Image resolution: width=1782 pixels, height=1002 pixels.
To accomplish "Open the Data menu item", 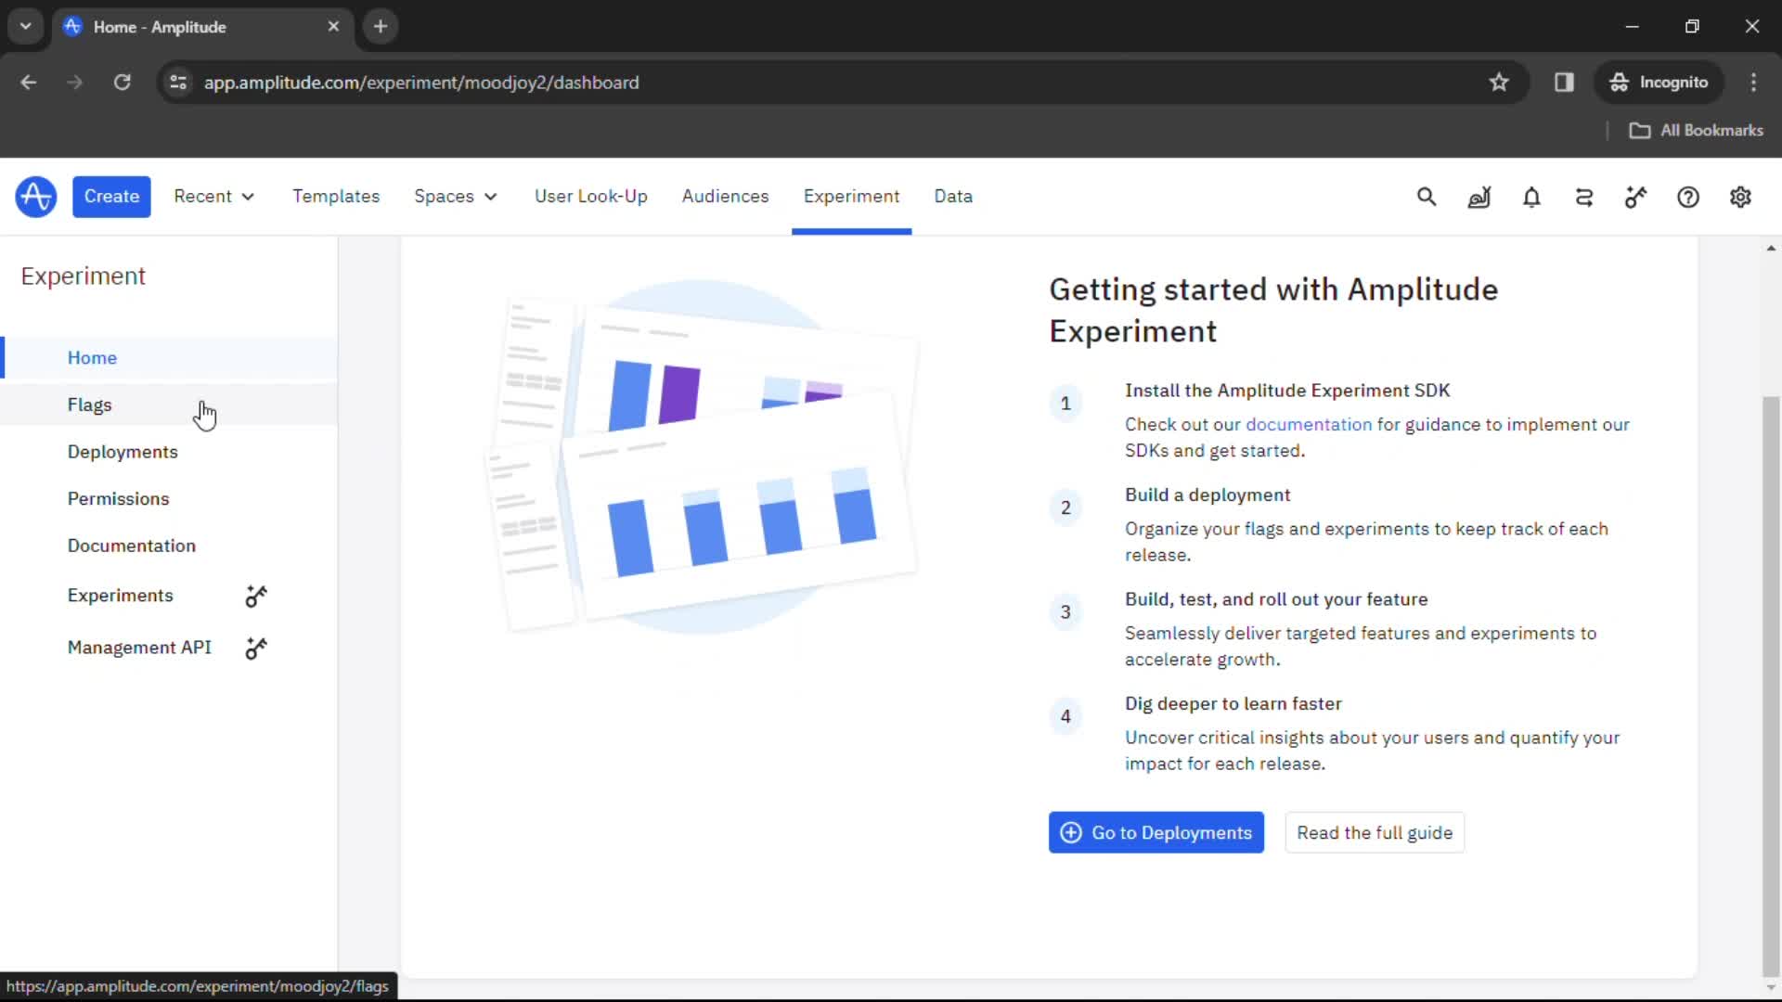I will [x=953, y=197].
